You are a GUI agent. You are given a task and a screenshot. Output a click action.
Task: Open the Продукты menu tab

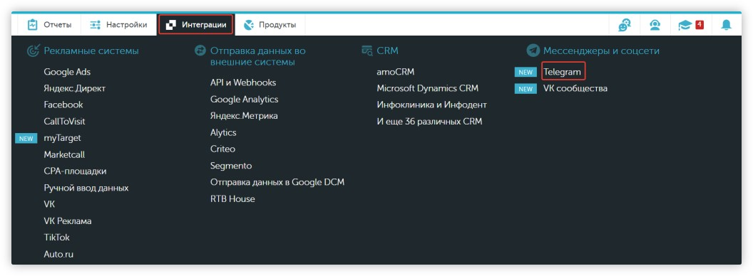[x=270, y=25]
